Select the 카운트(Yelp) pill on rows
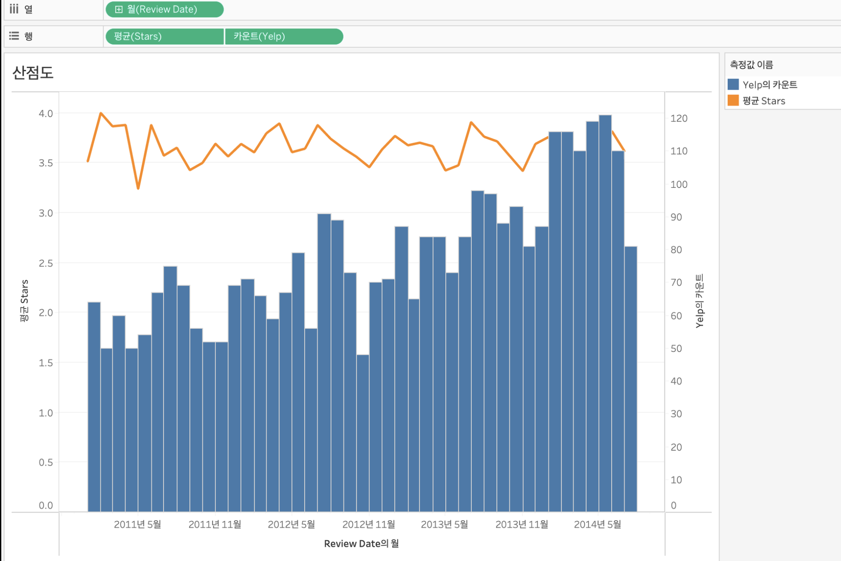Screen dimensions: 841x561 [x=283, y=36]
